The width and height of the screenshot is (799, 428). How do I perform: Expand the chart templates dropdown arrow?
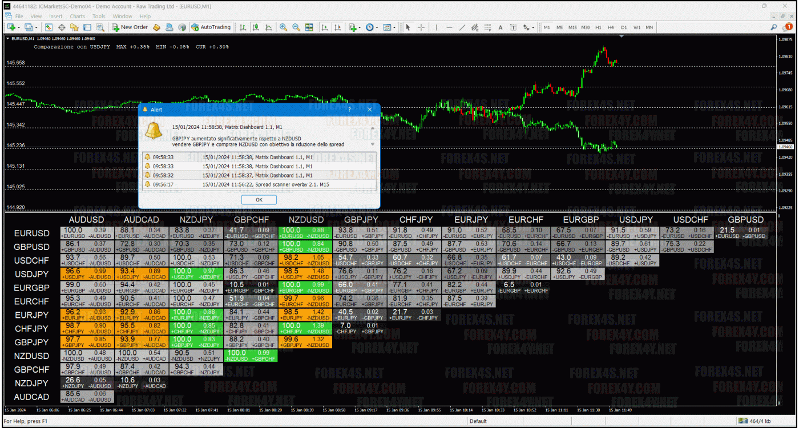coord(395,27)
